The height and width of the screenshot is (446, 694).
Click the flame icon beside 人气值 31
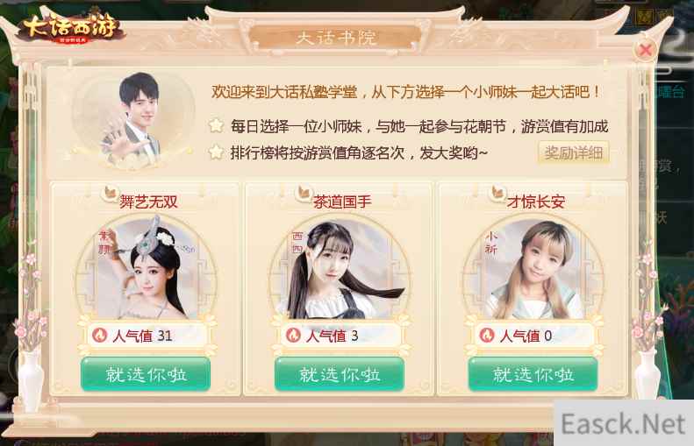click(100, 336)
